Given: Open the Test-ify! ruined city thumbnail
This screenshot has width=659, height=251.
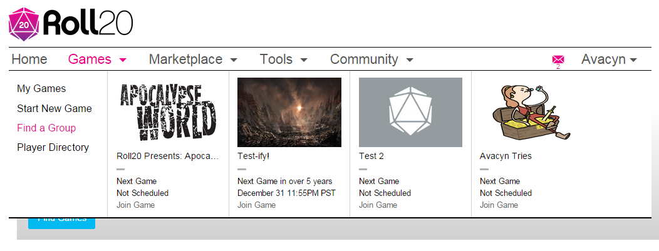Looking at the screenshot, I should click(289, 112).
